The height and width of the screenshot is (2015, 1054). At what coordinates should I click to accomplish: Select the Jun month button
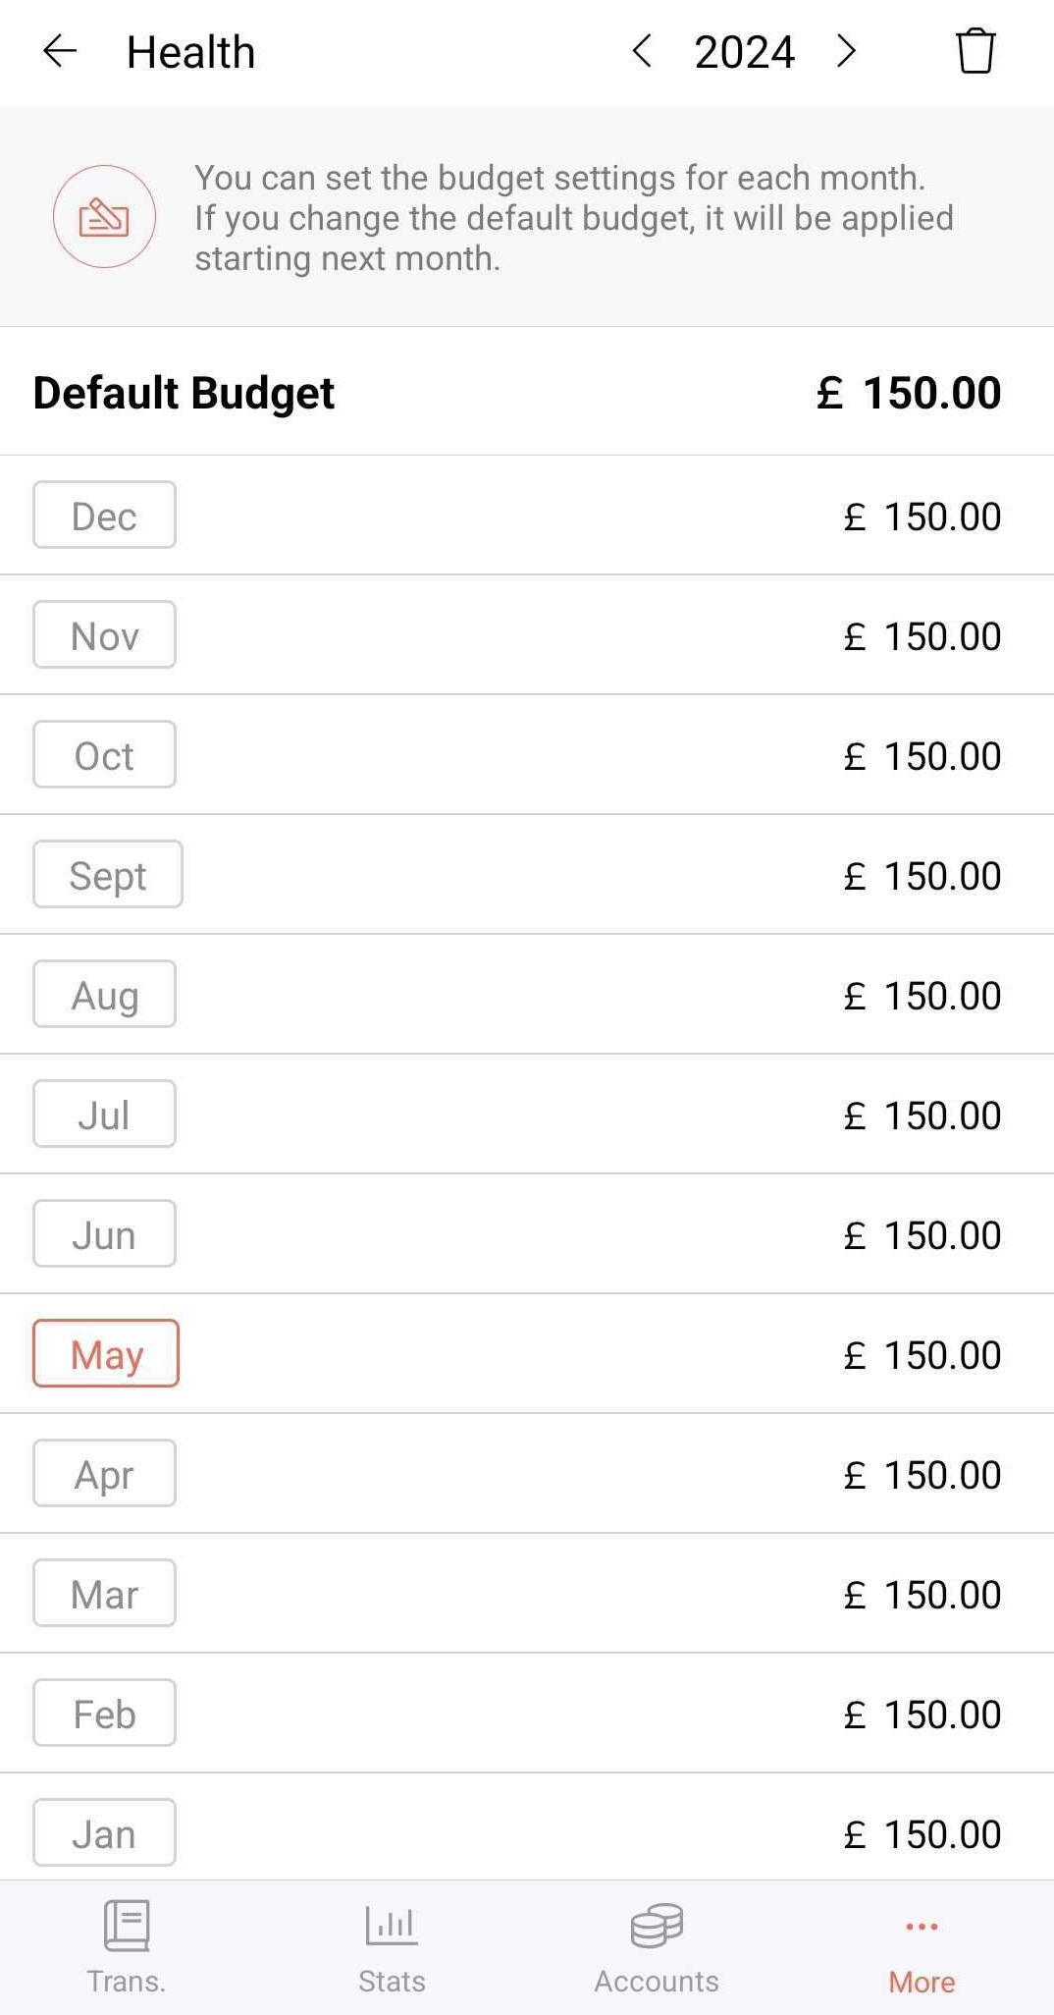[104, 1234]
